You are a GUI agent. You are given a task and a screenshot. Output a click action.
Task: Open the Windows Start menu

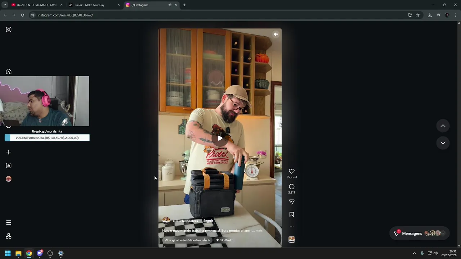8,253
